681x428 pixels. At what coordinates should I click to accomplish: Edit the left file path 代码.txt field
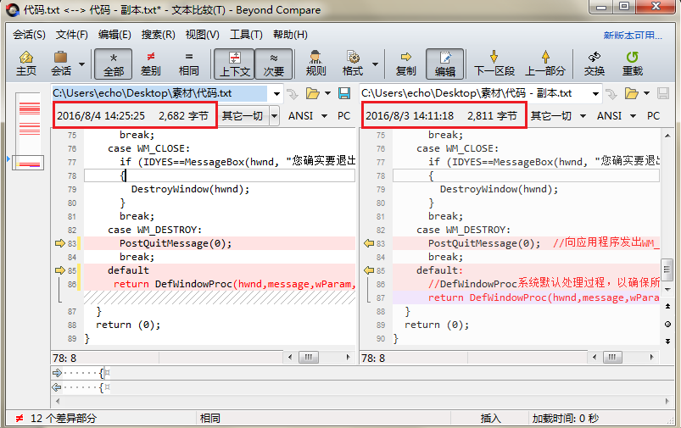[159, 93]
